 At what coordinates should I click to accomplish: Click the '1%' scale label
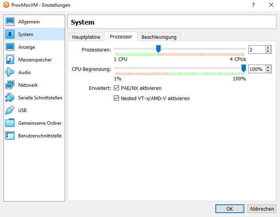117,79
